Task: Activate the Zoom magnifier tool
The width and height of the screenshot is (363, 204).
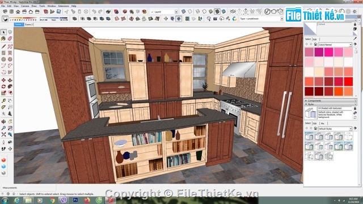Action: tap(3, 128)
